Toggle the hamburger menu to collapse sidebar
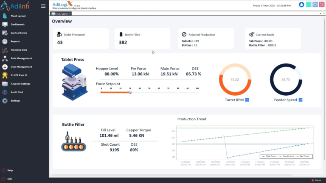The width and height of the screenshot is (326, 183). tap(43, 6)
